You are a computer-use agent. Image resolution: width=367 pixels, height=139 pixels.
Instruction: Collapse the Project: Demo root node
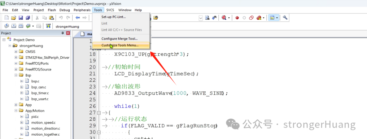(x=4, y=40)
